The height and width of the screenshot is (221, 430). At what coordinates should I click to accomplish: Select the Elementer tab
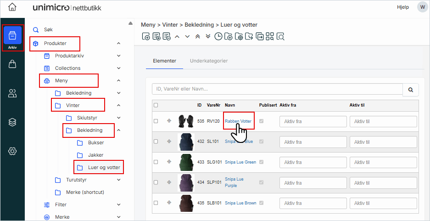[164, 61]
